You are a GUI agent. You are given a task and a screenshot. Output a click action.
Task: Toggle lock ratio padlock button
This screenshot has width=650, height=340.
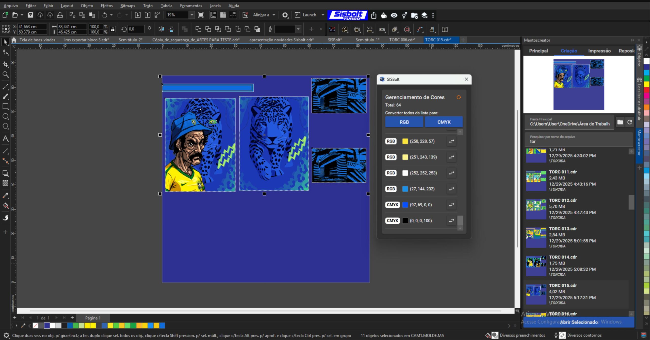113,29
